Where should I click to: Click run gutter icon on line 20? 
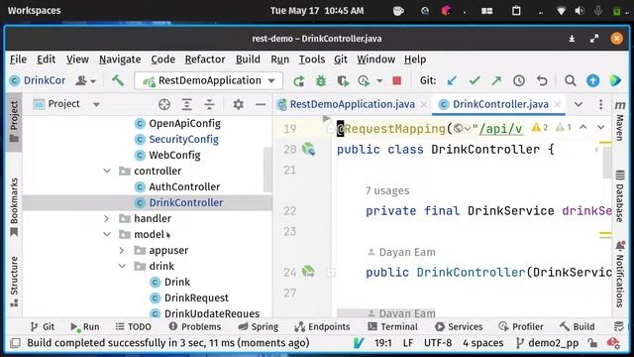[309, 150]
